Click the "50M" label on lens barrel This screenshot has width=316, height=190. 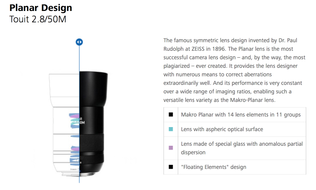[82, 122]
